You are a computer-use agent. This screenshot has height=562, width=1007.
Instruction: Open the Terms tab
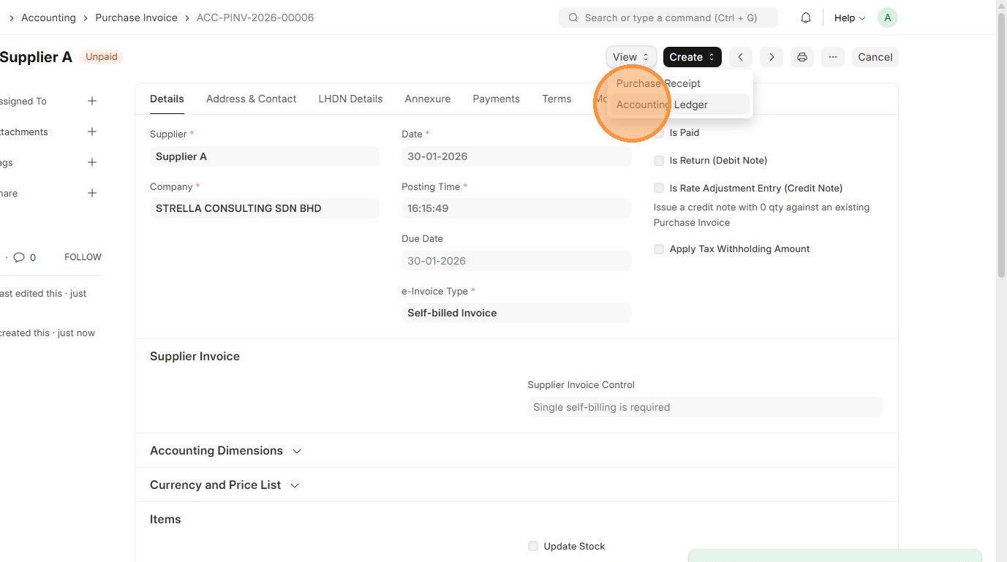pos(557,99)
